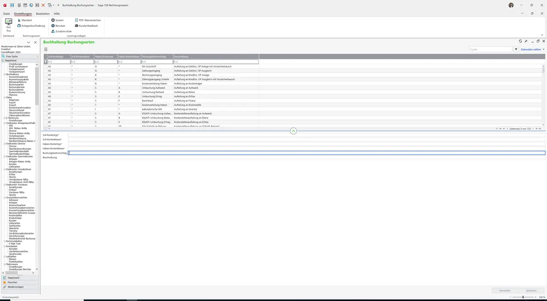
Task: Open Zusatzmodule in the ribbon
Action: pyautogui.click(x=62, y=31)
